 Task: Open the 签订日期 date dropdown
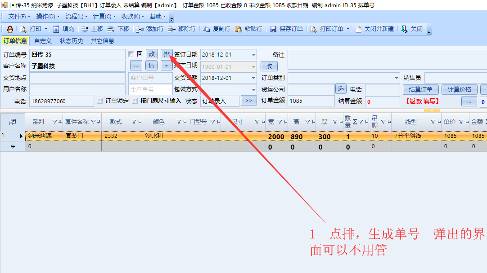[x=253, y=55]
